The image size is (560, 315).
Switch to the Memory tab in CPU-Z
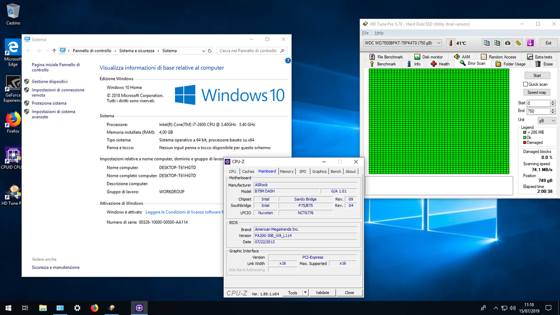287,171
